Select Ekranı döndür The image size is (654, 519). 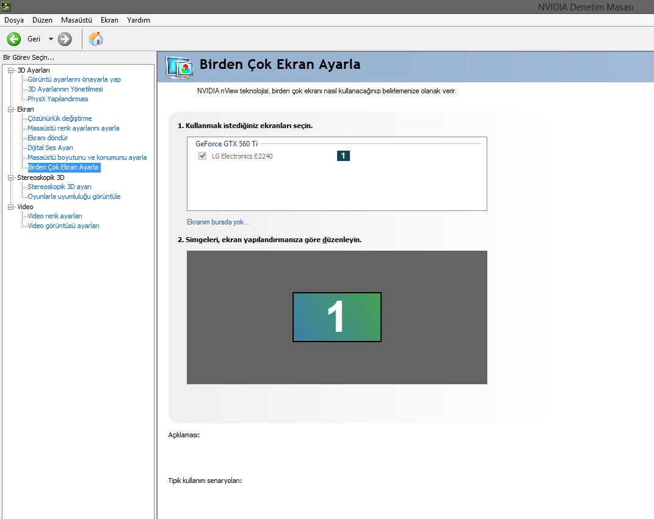point(48,138)
